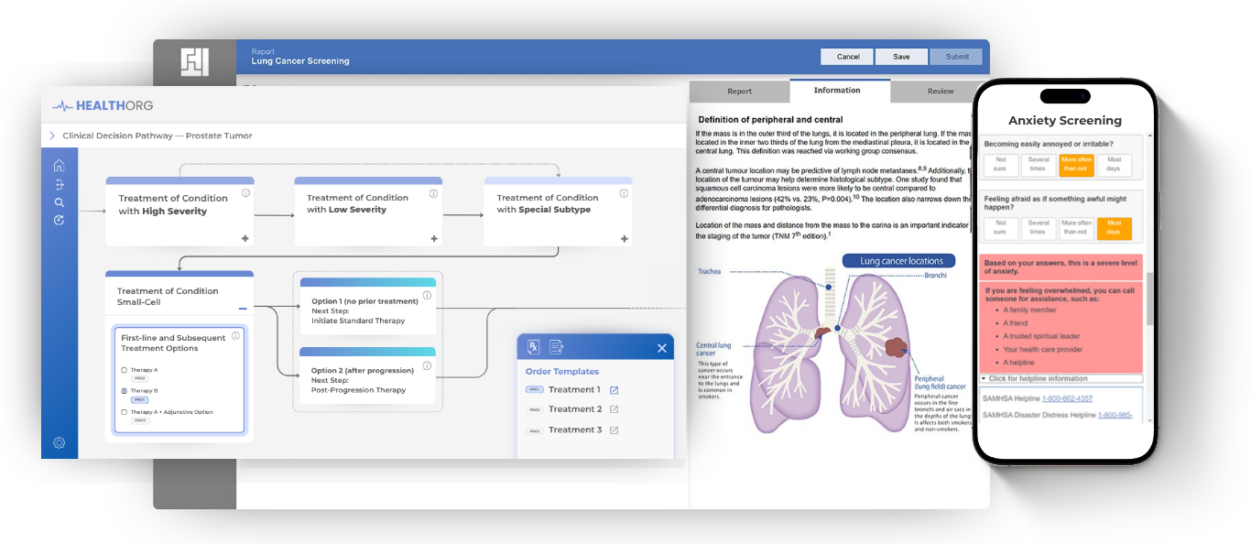Click the phone screening page scrollbar
1251x555 pixels.
click(x=1149, y=299)
